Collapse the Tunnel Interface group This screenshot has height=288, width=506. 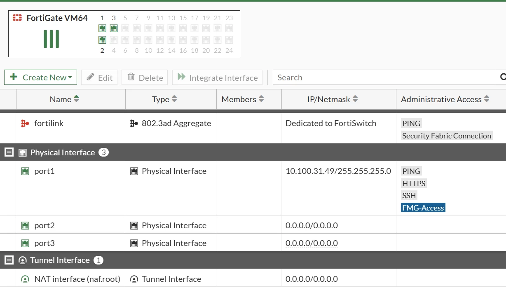click(9, 260)
